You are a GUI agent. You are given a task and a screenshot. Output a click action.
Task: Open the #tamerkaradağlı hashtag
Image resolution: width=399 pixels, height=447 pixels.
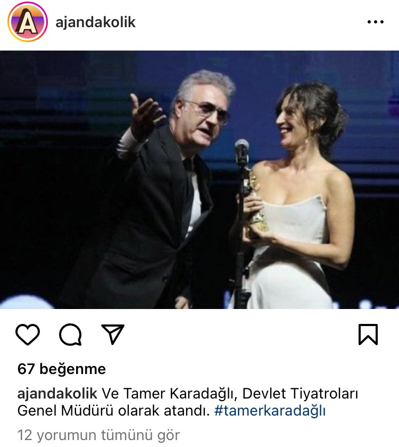click(270, 411)
